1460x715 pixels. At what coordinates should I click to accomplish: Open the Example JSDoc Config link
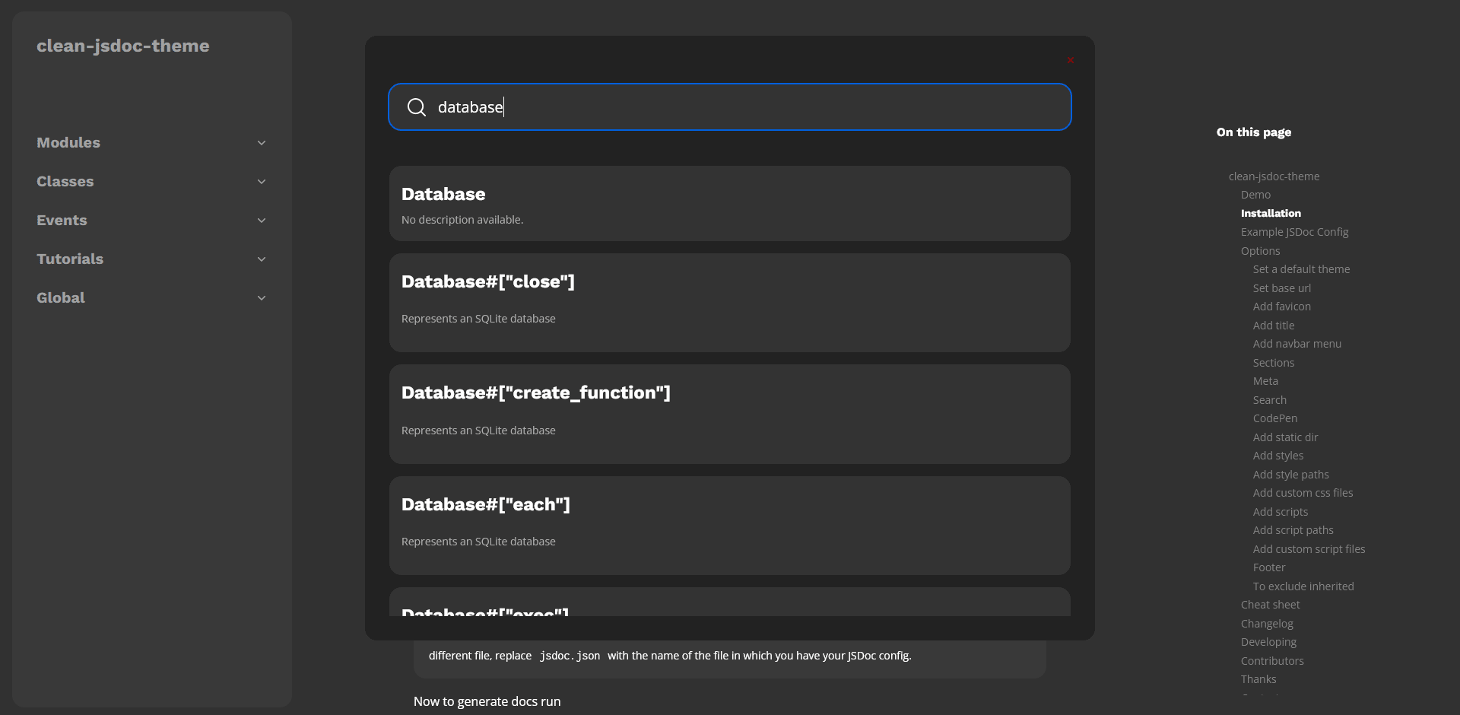point(1294,231)
